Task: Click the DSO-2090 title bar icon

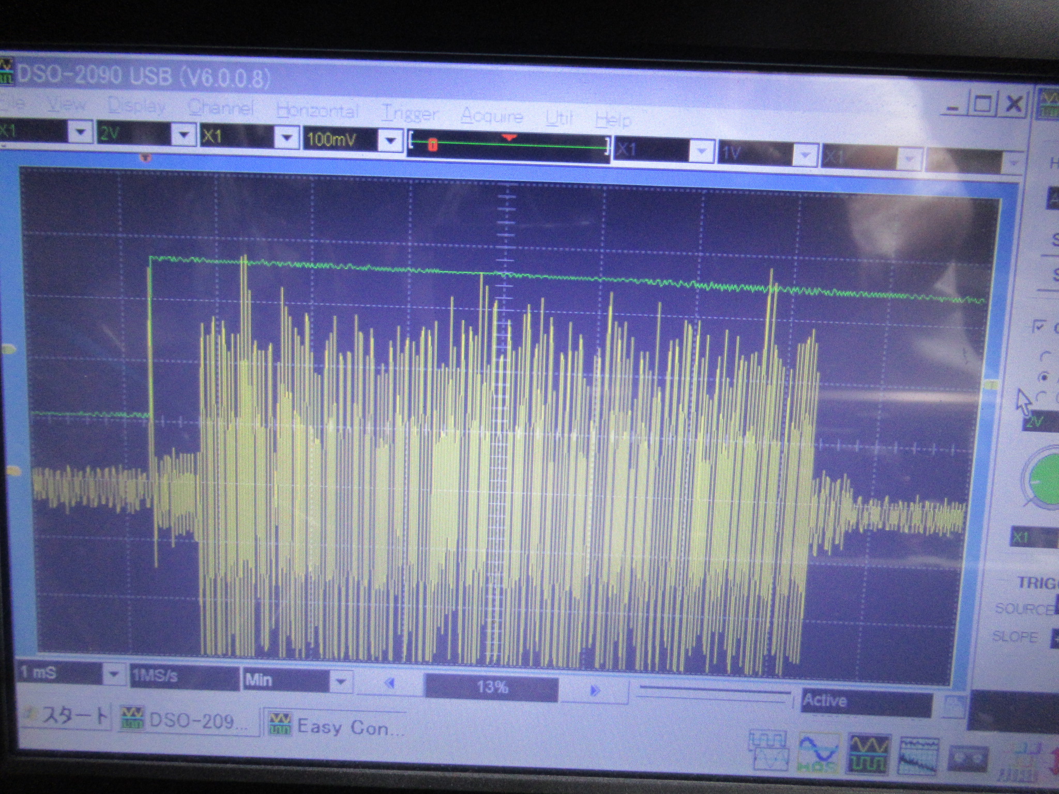Action: tap(7, 72)
